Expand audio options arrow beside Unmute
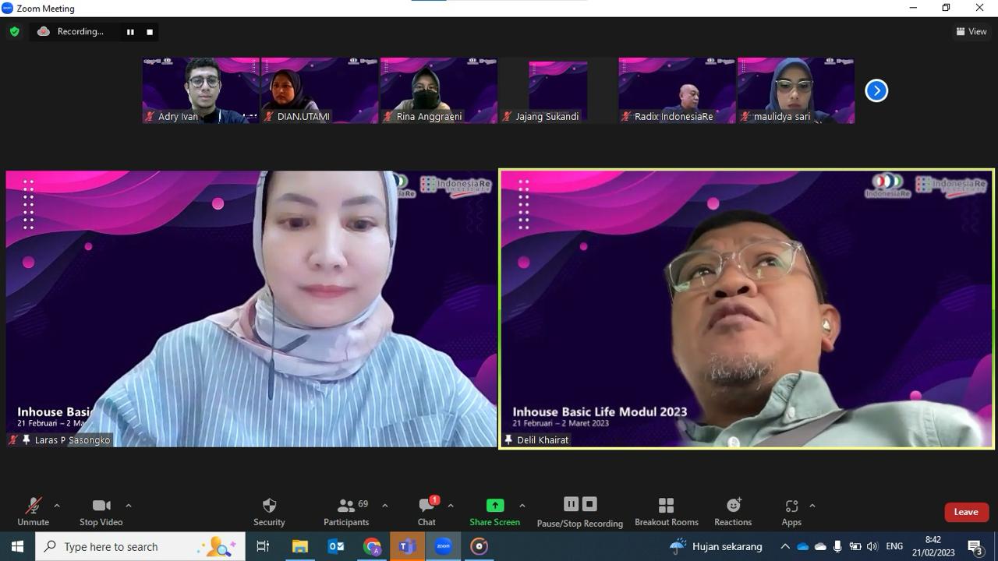 [56, 506]
